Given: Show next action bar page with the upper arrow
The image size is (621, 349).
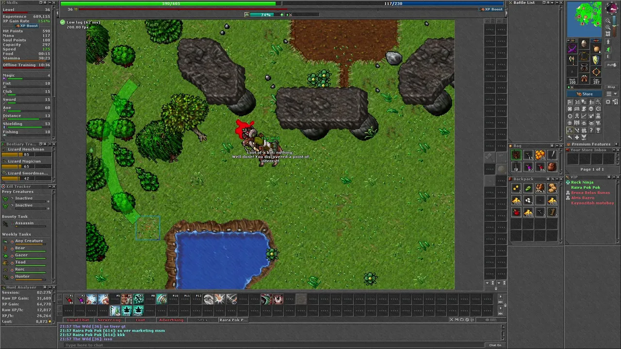Looking at the screenshot, I should 500,296.
